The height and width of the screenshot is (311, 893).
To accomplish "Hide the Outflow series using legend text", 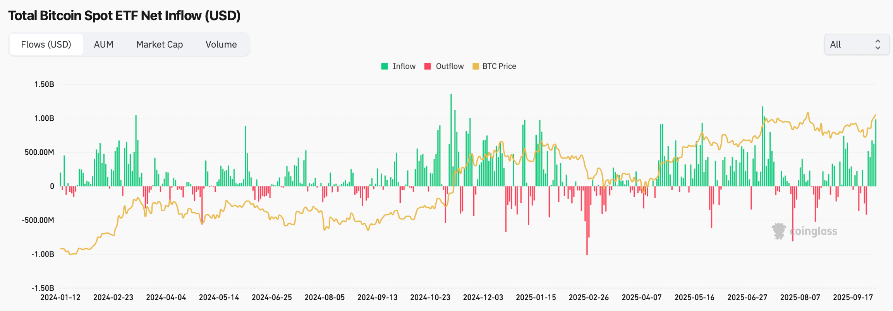I will click(450, 66).
